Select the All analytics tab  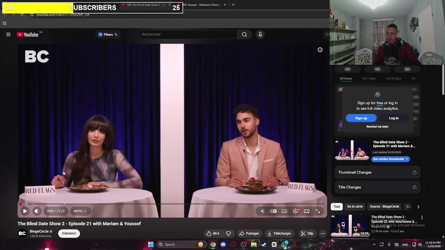[413, 78]
